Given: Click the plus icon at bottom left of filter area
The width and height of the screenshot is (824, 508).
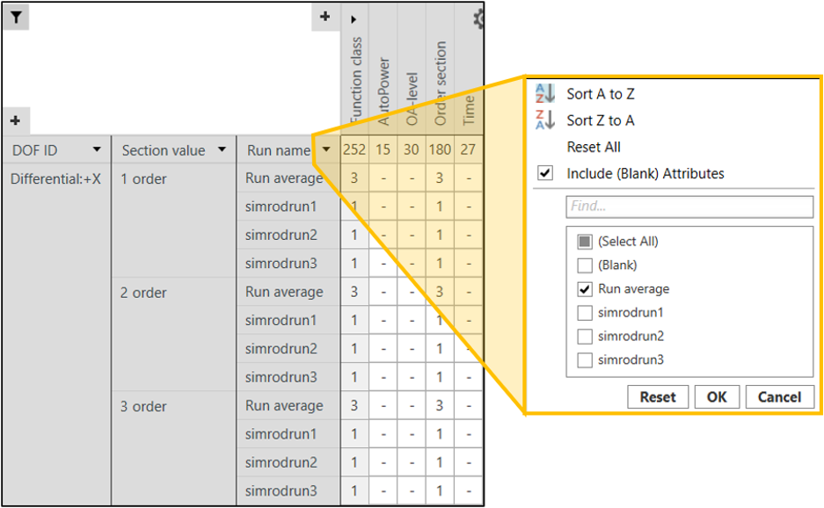Looking at the screenshot, I should point(15,120).
